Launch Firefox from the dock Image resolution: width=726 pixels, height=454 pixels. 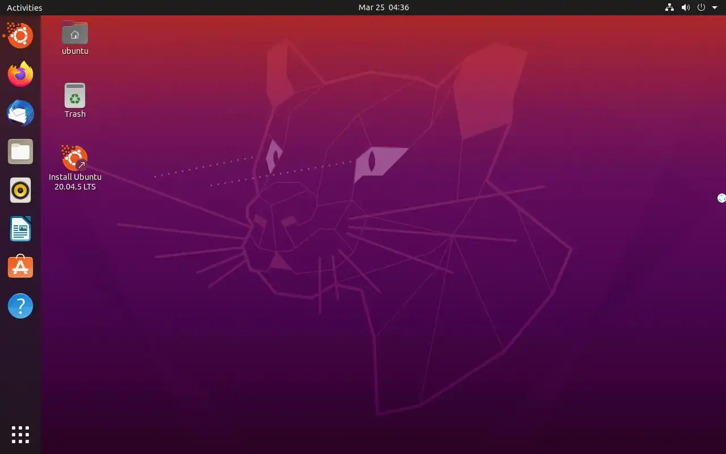(x=20, y=74)
